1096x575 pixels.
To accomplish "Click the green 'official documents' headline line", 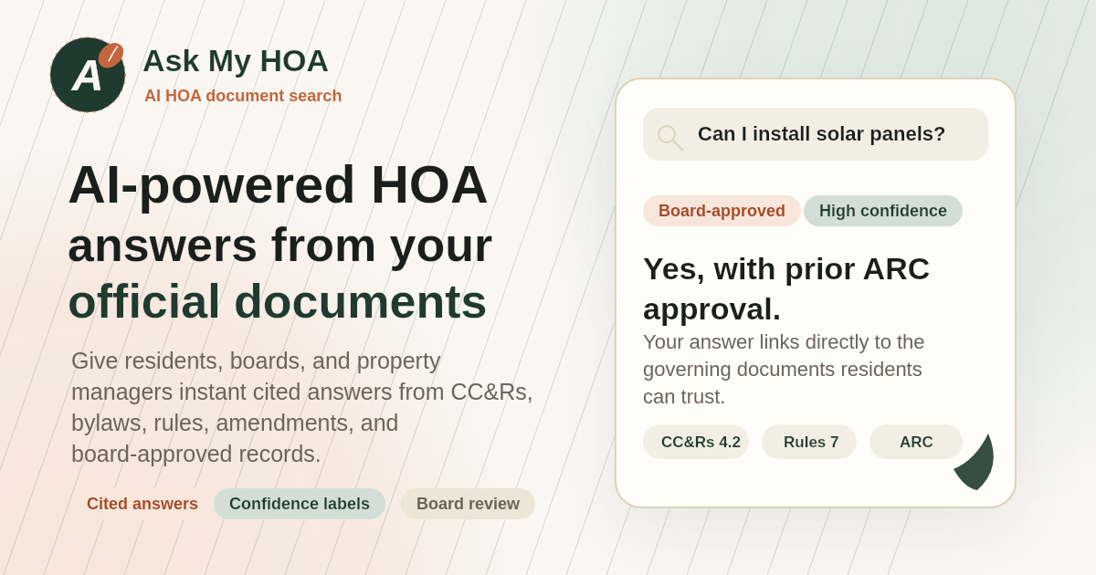I will (x=278, y=301).
